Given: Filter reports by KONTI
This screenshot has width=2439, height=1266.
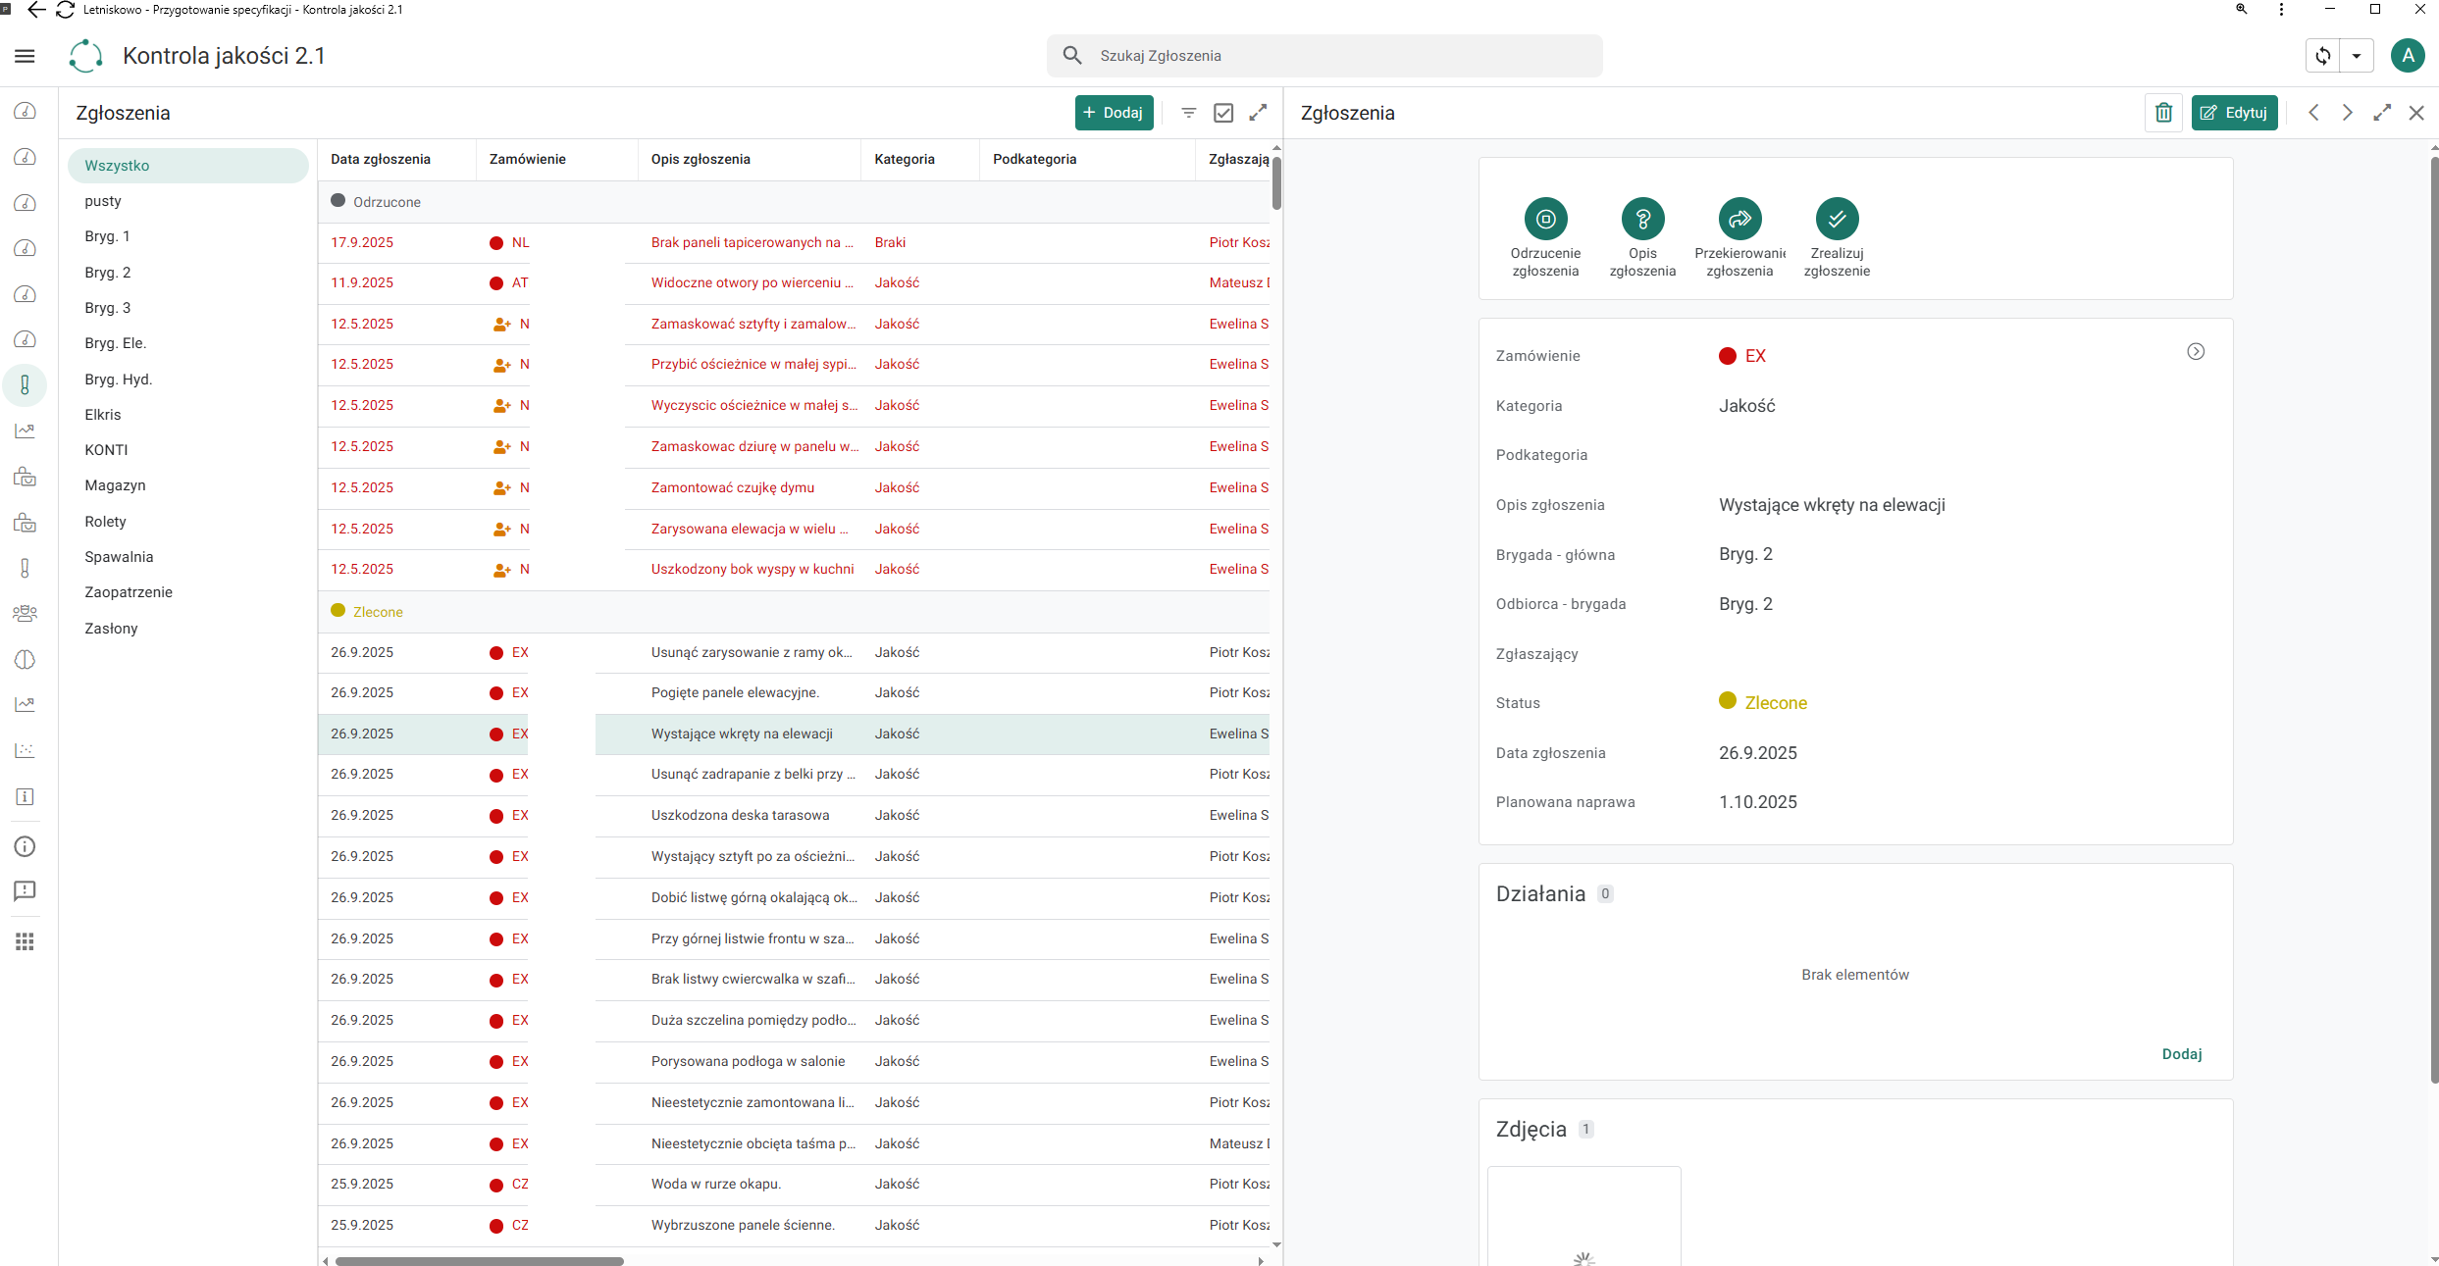Looking at the screenshot, I should [x=187, y=450].
